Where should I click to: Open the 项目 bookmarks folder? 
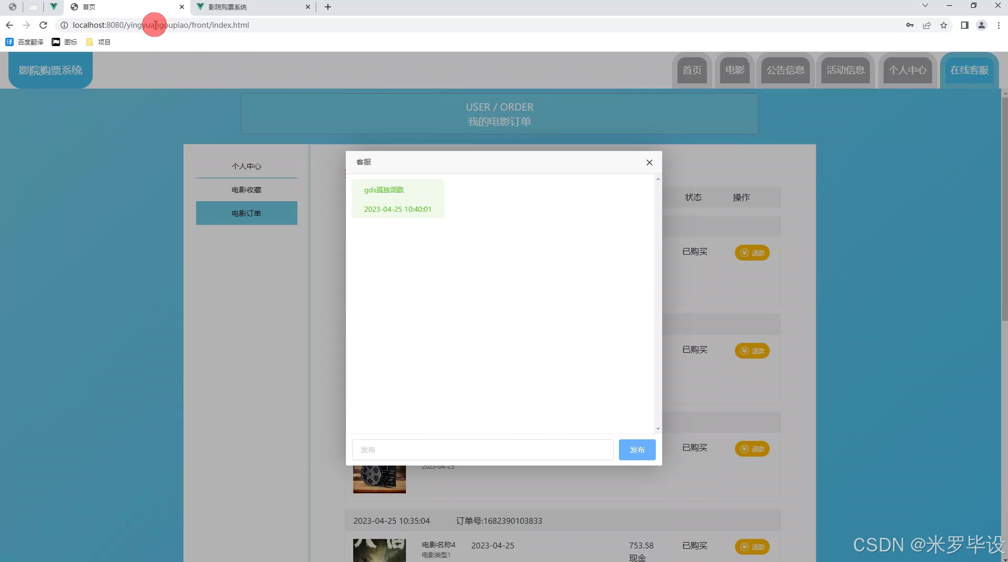(x=98, y=42)
